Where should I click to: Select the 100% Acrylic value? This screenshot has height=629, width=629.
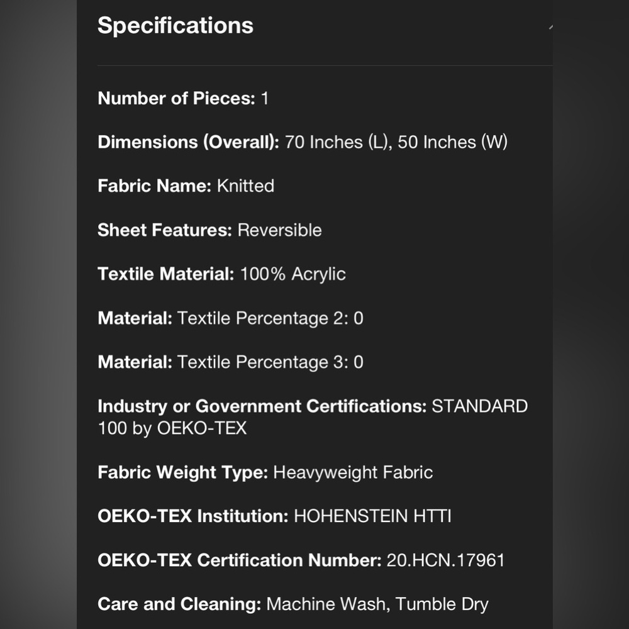pyautogui.click(x=293, y=274)
